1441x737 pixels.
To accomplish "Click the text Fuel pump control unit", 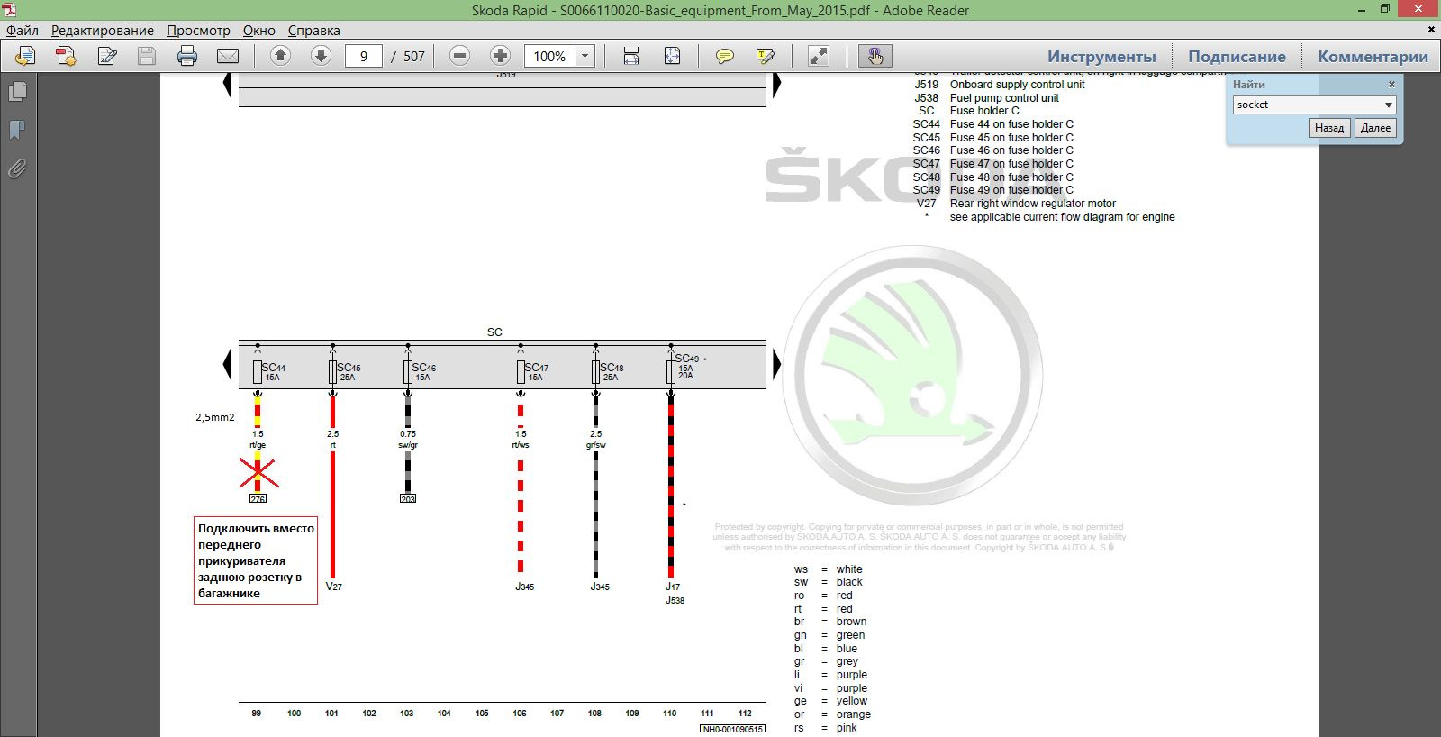I will [x=1004, y=98].
